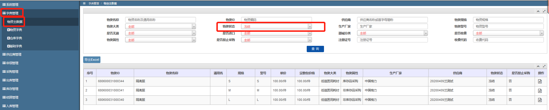The height and width of the screenshot is (110, 549).
Task: Click 中国格力 in row 3
Action: pyautogui.click(x=371, y=100)
